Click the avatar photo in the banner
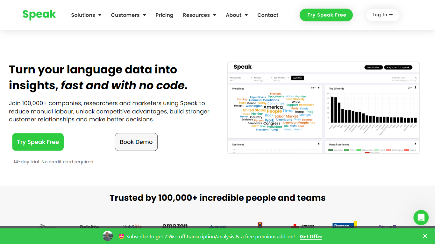 [108, 236]
